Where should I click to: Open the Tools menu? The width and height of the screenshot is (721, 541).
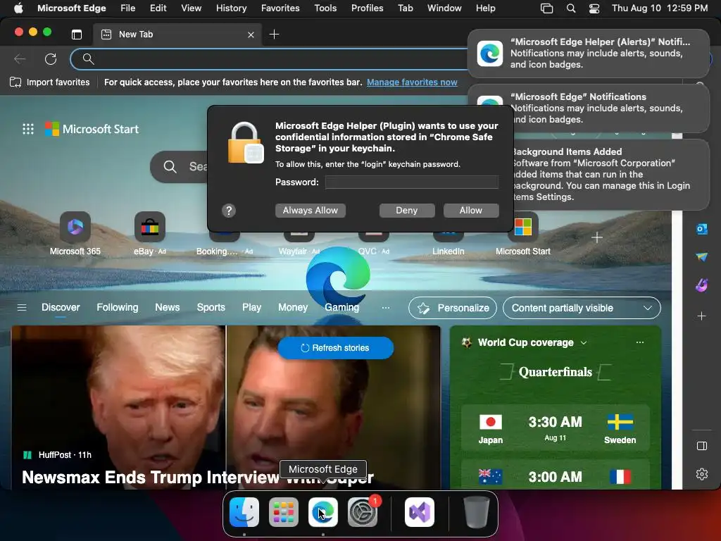325,8
